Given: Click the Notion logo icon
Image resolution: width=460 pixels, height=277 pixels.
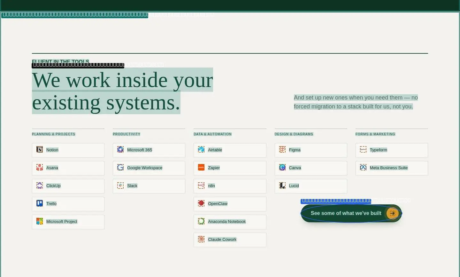Looking at the screenshot, I should pos(40,149).
